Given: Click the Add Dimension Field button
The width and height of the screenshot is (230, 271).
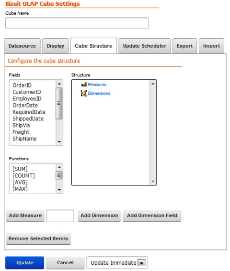Looking at the screenshot, I should tap(152, 216).
